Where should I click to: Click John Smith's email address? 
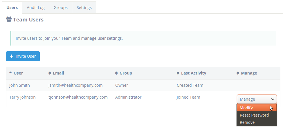pos(75,85)
